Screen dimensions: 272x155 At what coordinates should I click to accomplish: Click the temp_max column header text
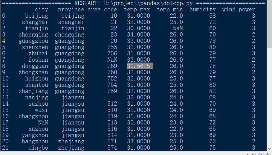pos(137,9)
